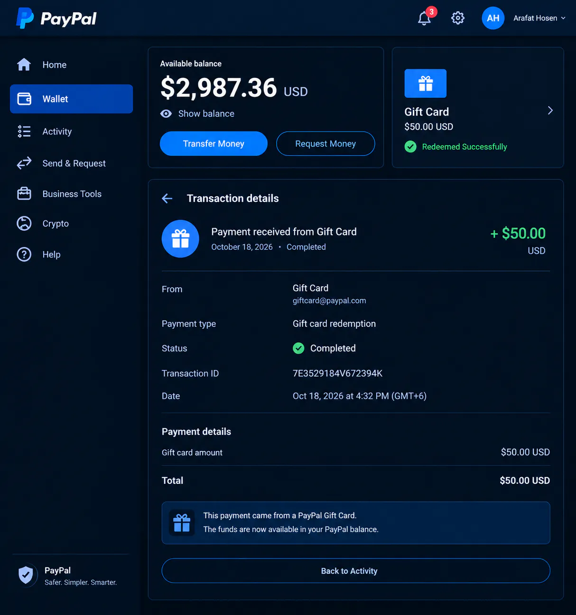Image resolution: width=576 pixels, height=615 pixels.
Task: Click the Total $50.00 USD value
Action: (x=525, y=481)
